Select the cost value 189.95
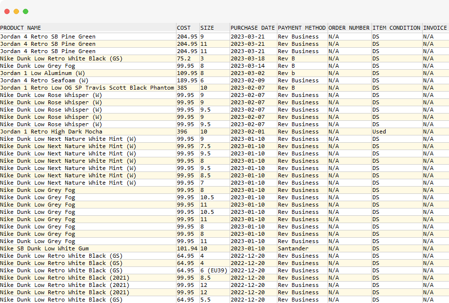449x303 pixels. 187,80
